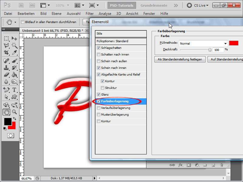This screenshot has width=243, height=182.
Task: Select the Zoom tool
Action: point(14,112)
